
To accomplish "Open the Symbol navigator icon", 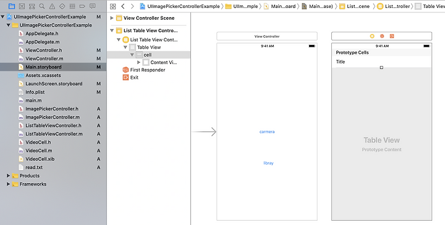I will 32,6.
